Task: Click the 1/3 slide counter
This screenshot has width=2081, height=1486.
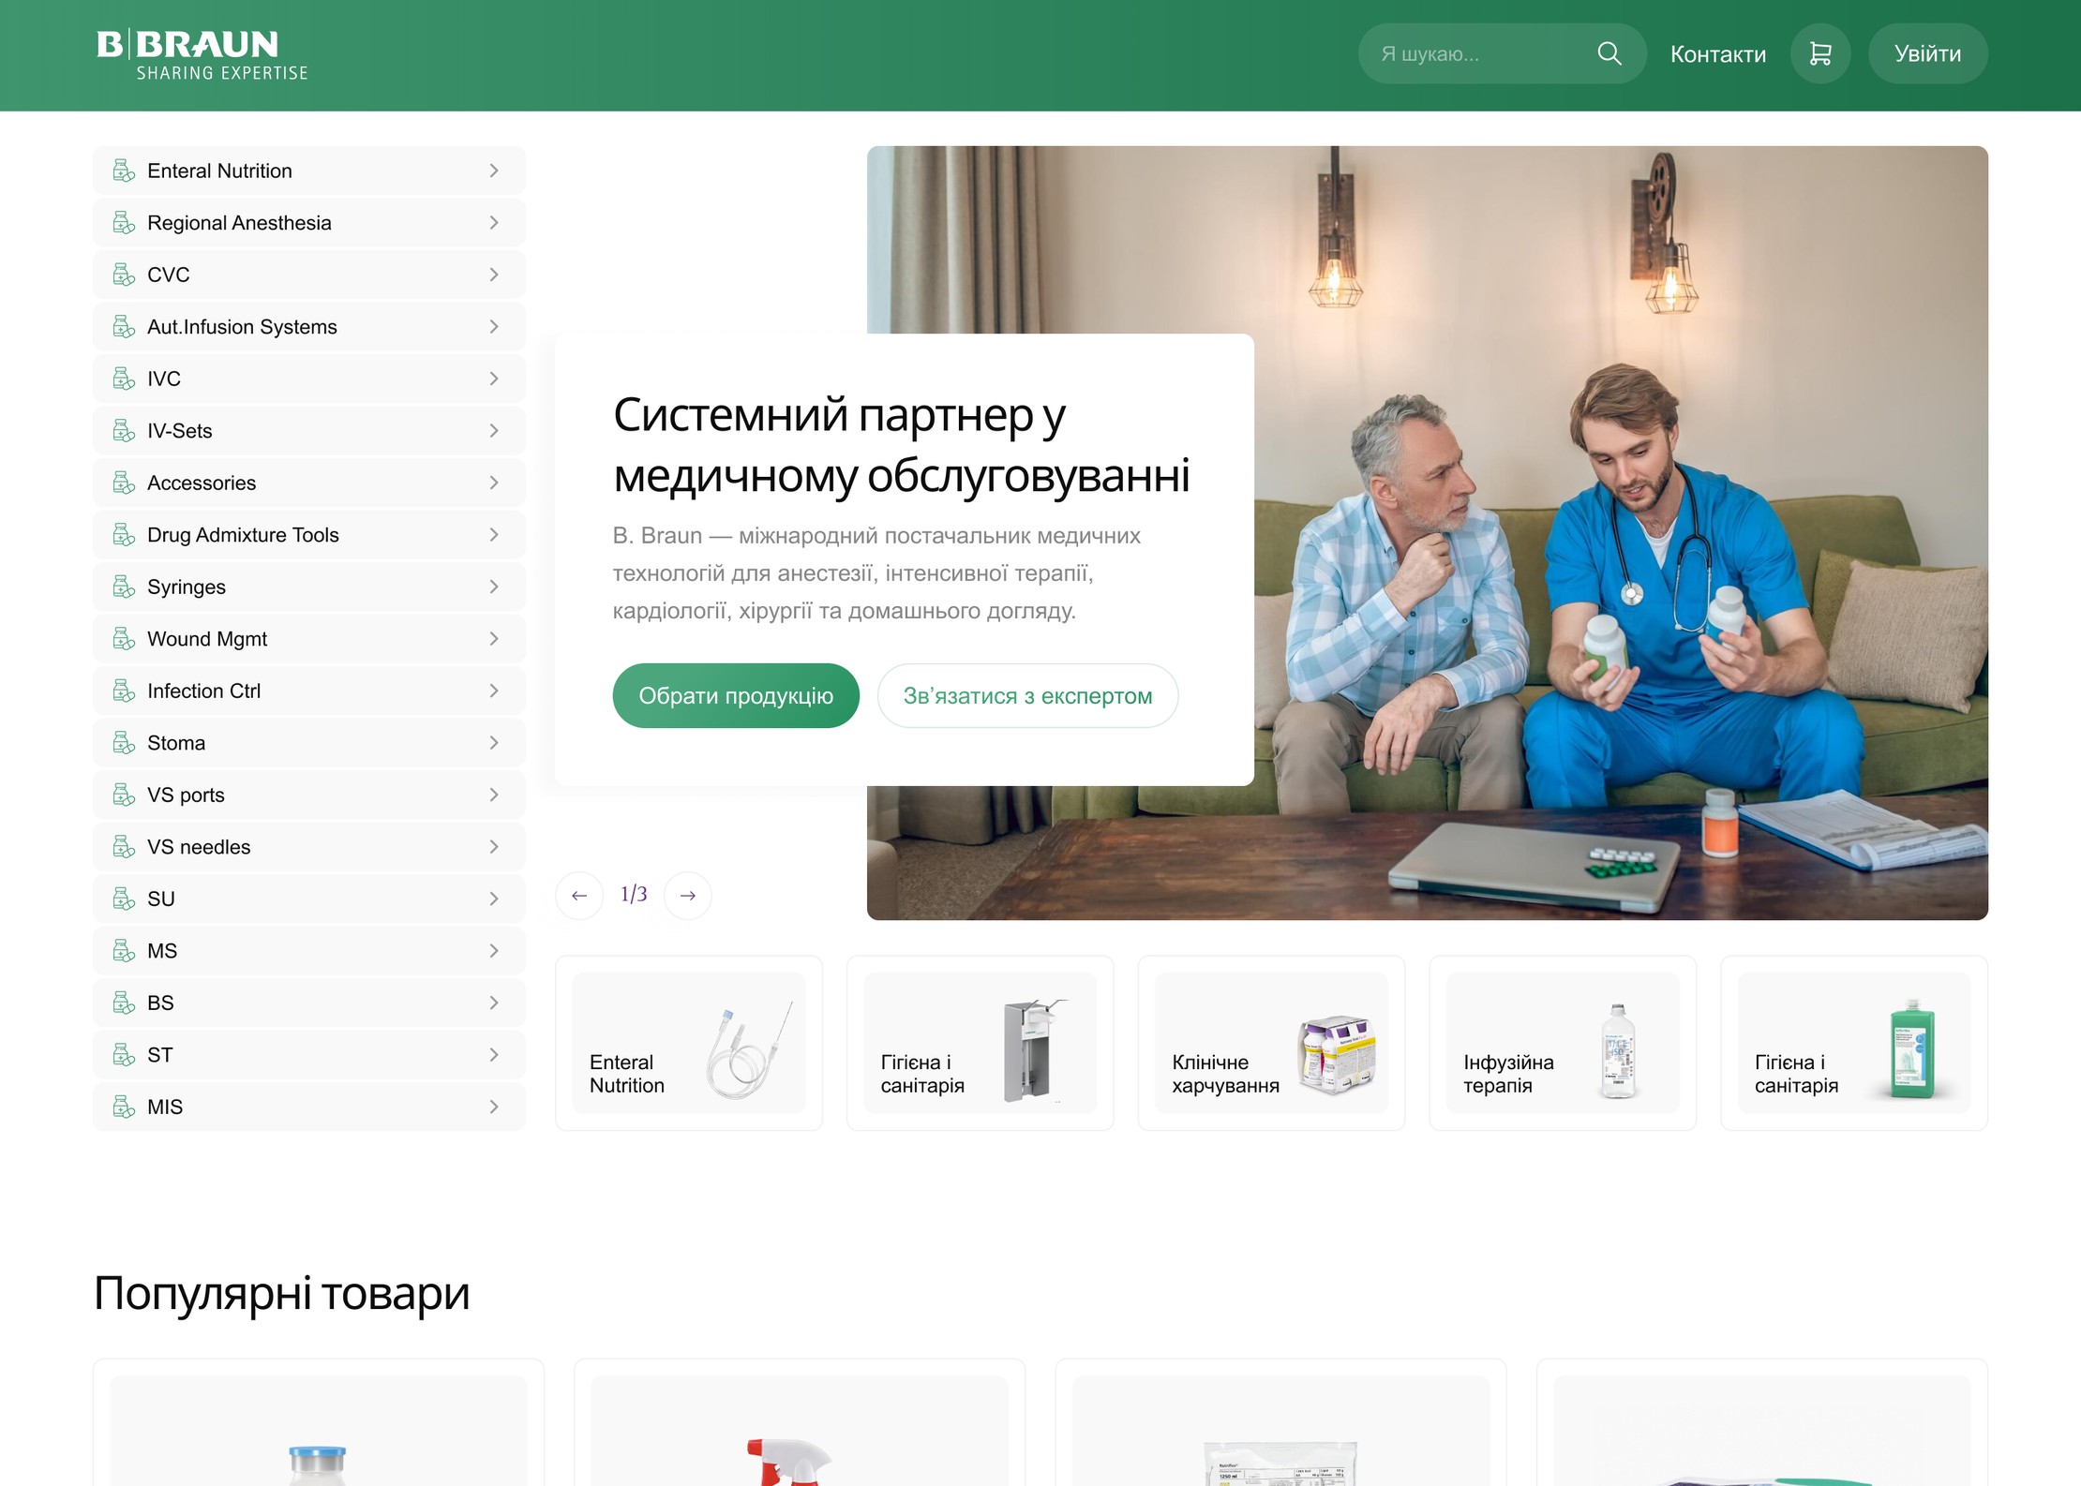Action: [634, 895]
